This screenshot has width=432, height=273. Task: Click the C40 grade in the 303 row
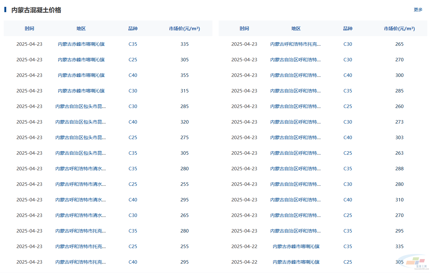[348, 138]
